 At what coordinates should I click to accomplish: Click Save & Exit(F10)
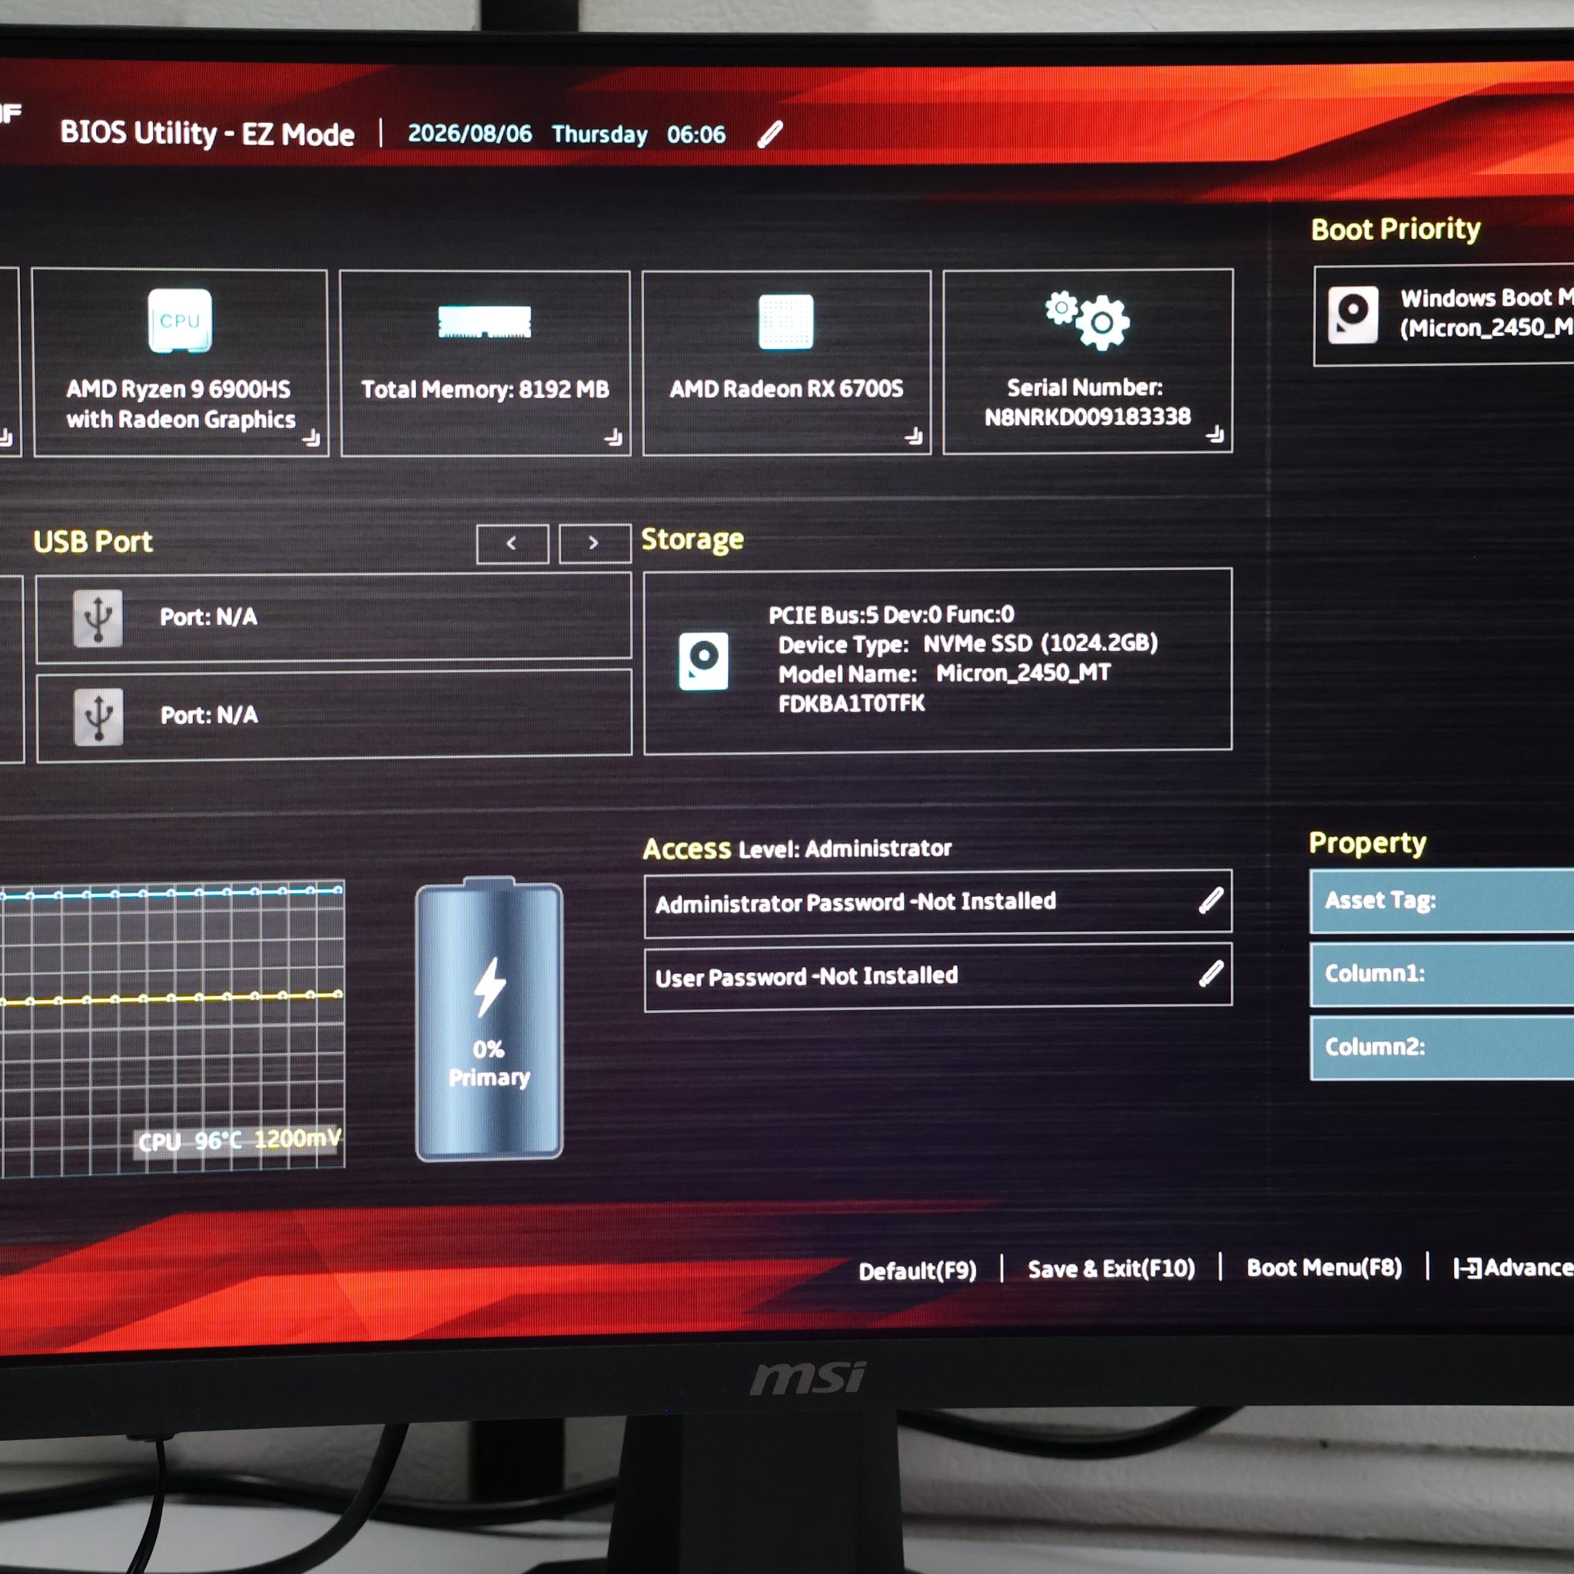1111,1270
